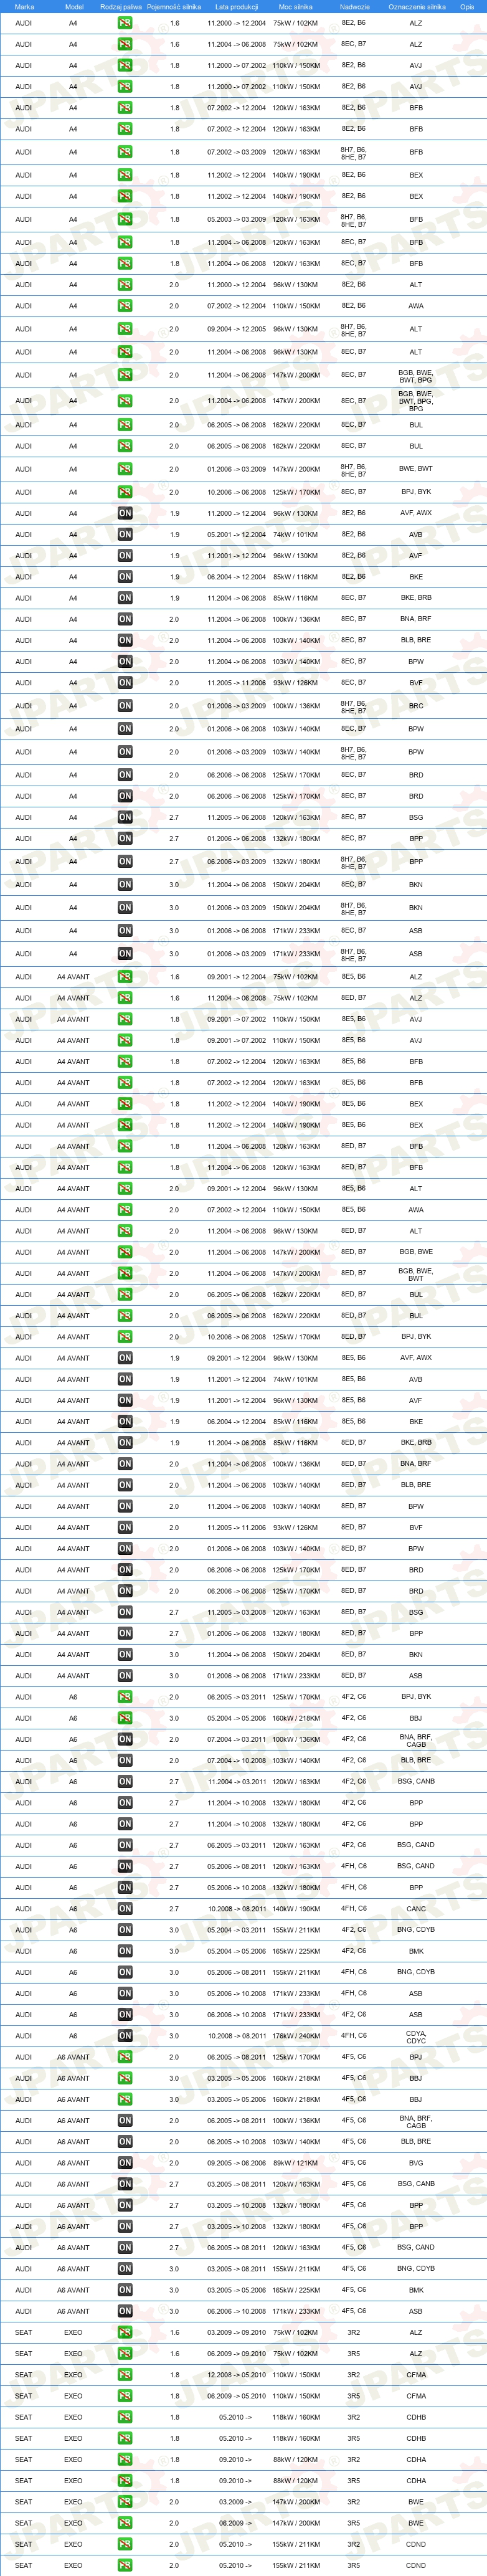Select 2.7 capacity cell in A6 CANC row

[174, 1909]
